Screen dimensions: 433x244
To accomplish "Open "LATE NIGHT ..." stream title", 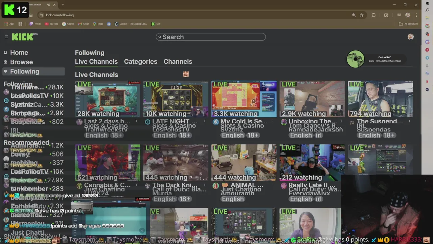I will [175, 121].
